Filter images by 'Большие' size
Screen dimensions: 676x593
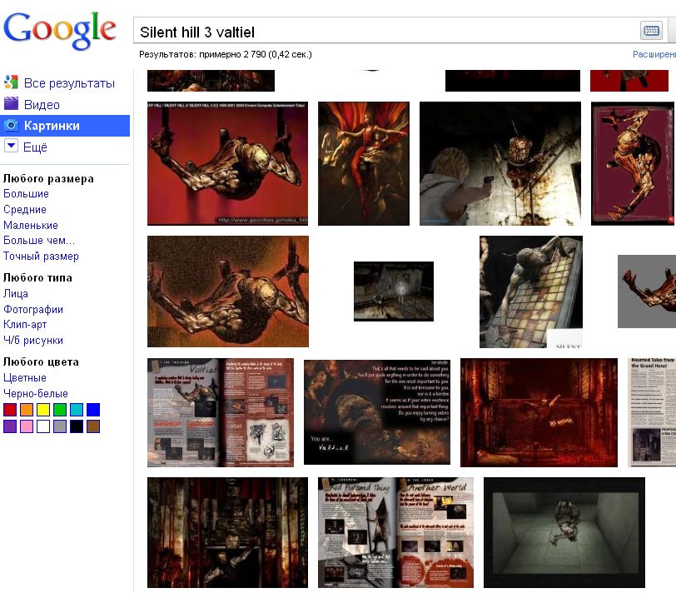pos(26,194)
